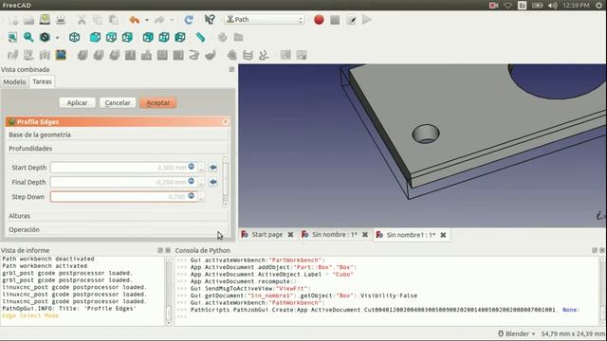Image resolution: width=607 pixels, height=341 pixels.
Task: Confirm with the Aceptar button
Action: pyautogui.click(x=158, y=103)
